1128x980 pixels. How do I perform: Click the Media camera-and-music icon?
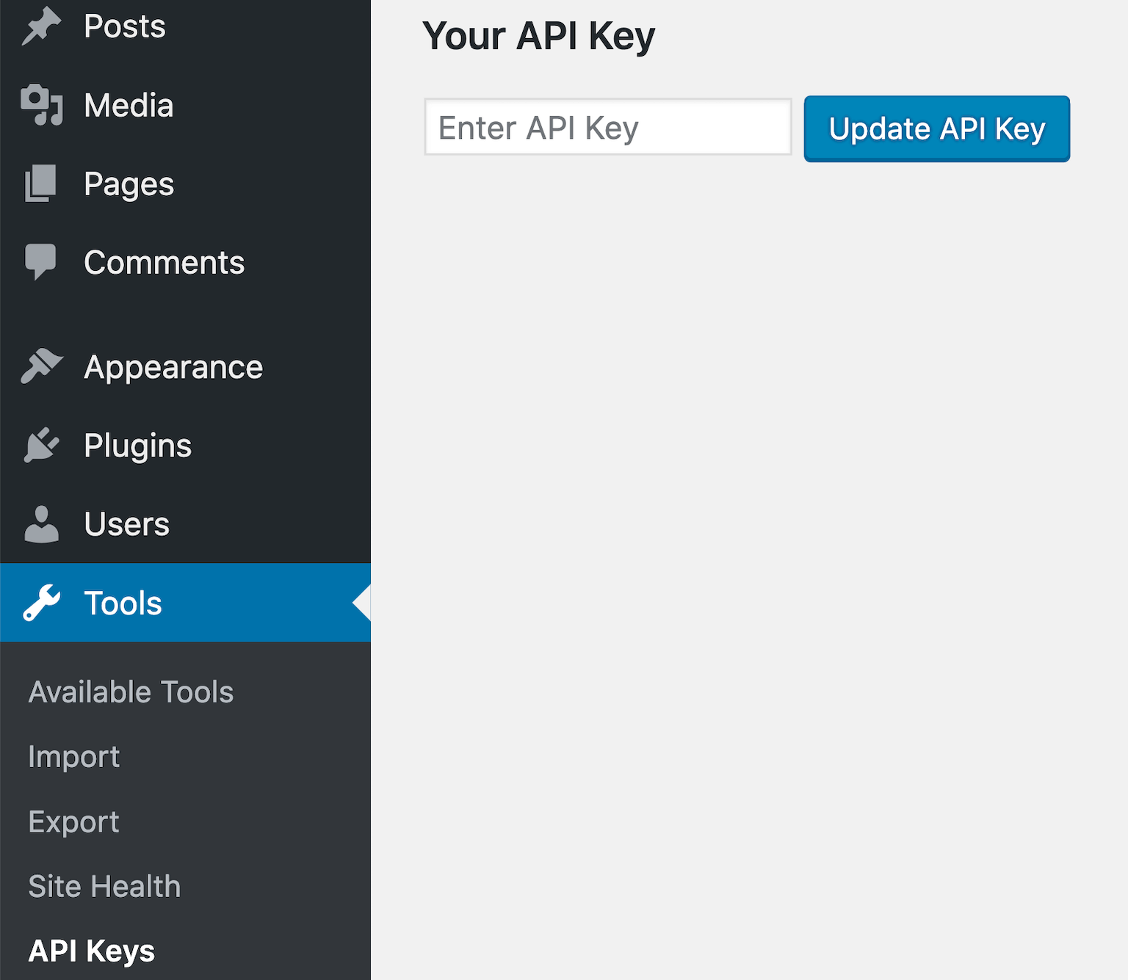(x=41, y=105)
